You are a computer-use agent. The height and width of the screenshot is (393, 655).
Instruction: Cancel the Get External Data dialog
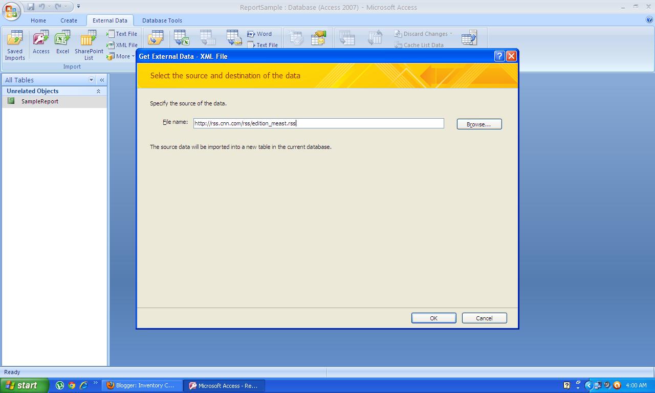click(484, 318)
